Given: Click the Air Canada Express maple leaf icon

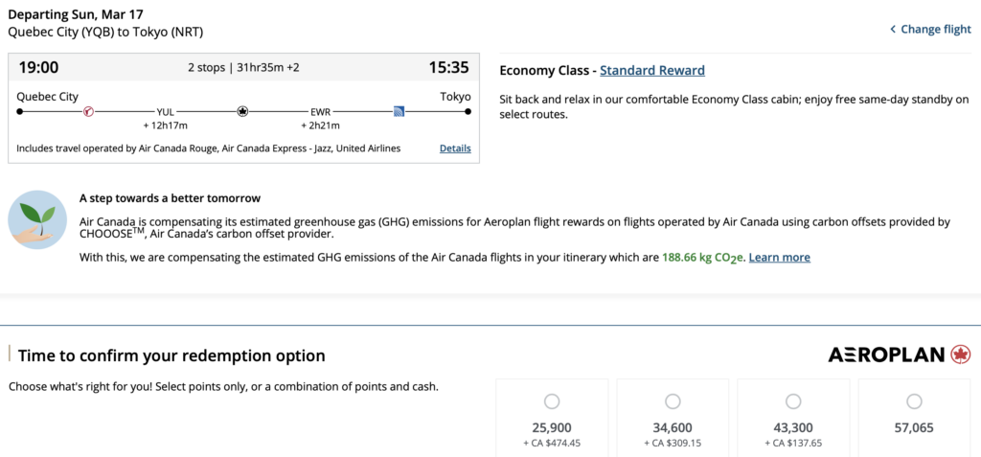Looking at the screenshot, I should (x=242, y=111).
